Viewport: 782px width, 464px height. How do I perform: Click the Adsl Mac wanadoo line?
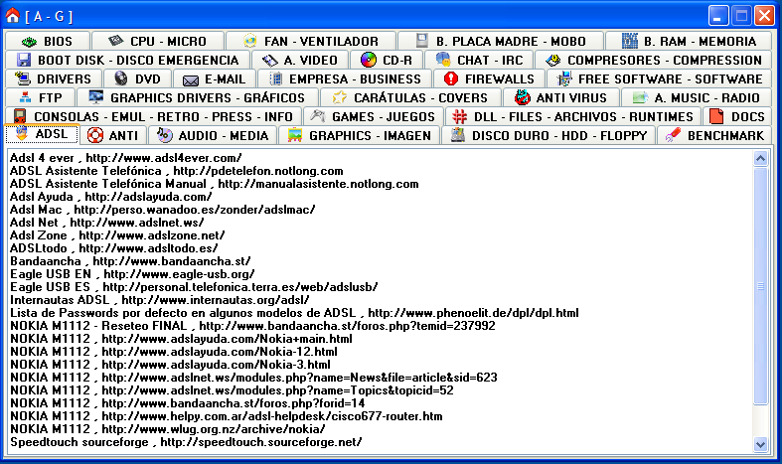point(163,209)
